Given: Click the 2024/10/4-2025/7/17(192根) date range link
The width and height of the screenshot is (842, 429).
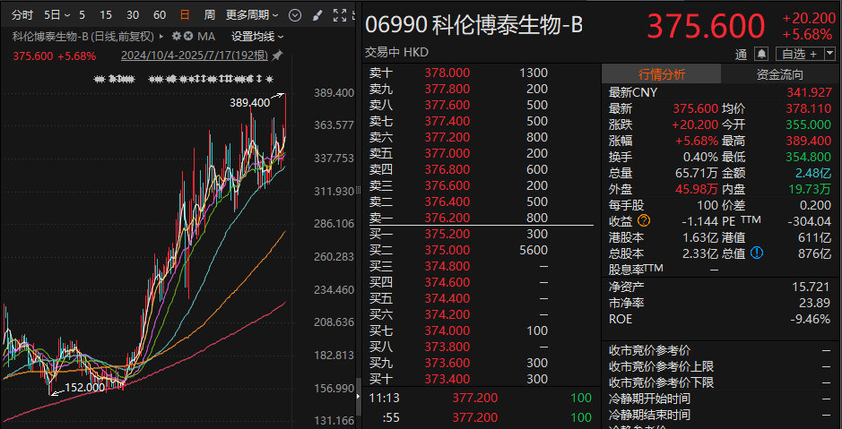Looking at the screenshot, I should [x=195, y=56].
